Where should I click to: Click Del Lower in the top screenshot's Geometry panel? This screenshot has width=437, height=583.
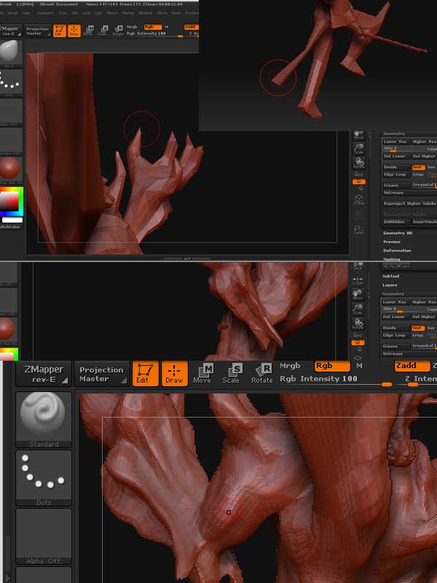[x=395, y=156]
